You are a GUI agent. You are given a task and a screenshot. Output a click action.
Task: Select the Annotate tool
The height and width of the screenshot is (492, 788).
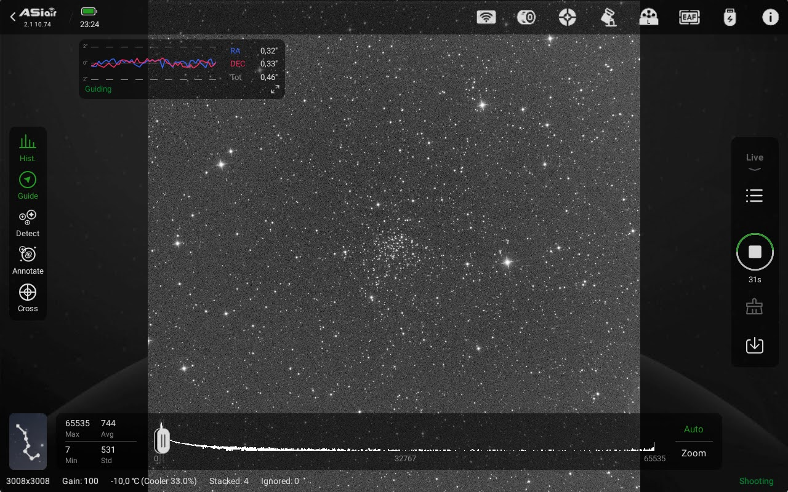(28, 261)
